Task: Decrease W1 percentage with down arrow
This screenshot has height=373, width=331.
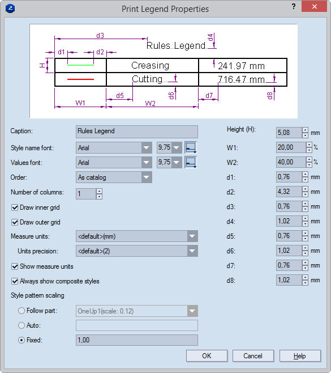Action: pyautogui.click(x=309, y=150)
